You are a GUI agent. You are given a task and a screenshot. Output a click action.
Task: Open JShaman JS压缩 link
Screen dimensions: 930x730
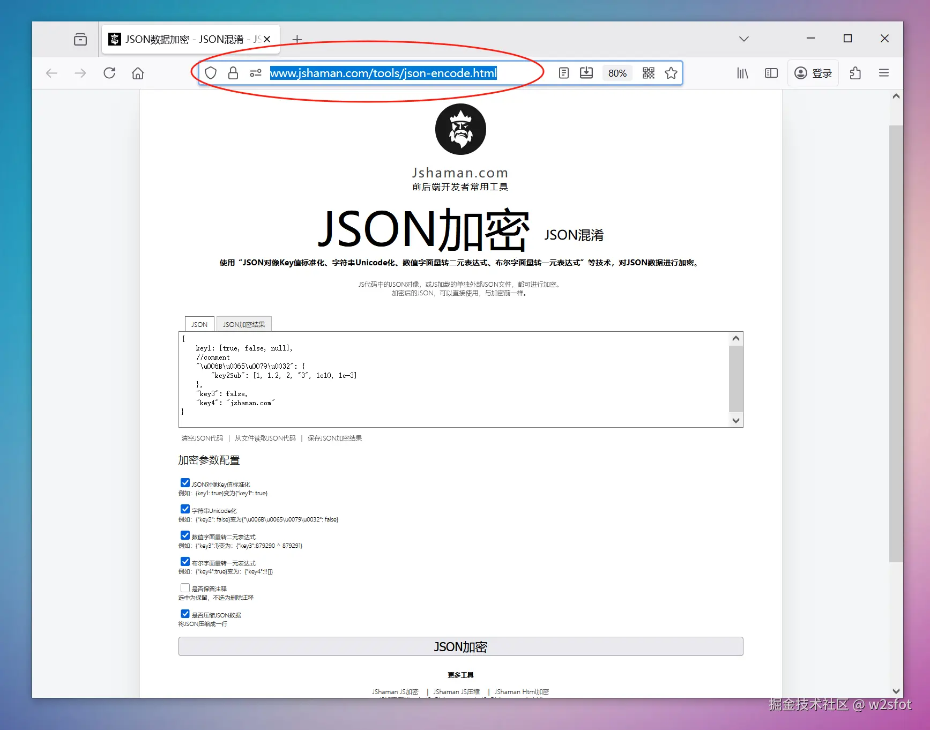click(x=456, y=691)
